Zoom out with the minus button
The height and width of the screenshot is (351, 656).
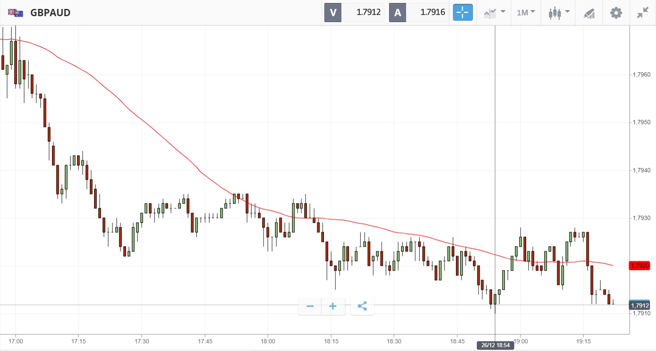[310, 306]
